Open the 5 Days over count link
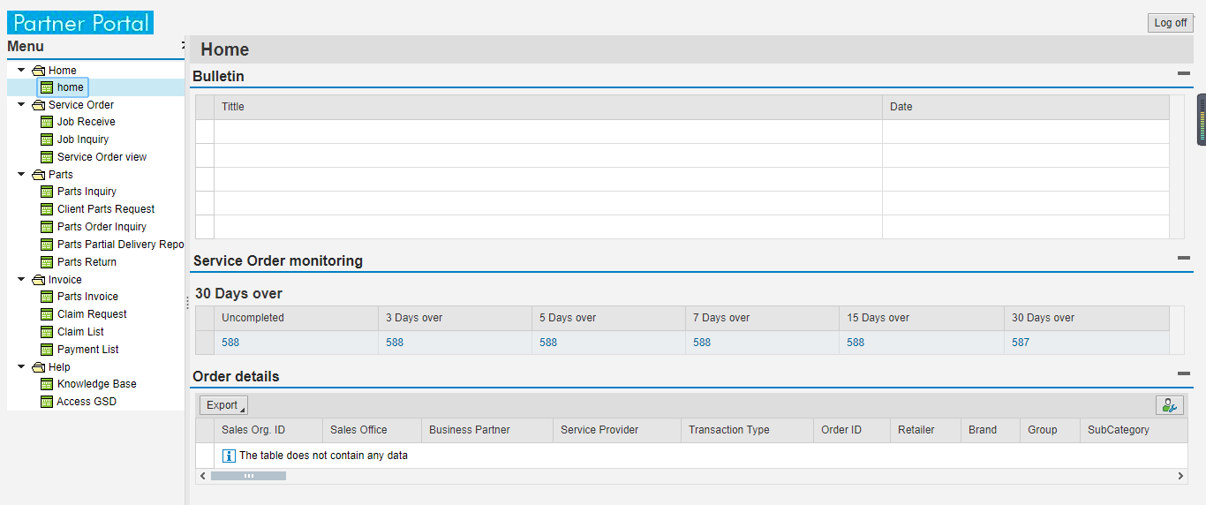 click(548, 343)
